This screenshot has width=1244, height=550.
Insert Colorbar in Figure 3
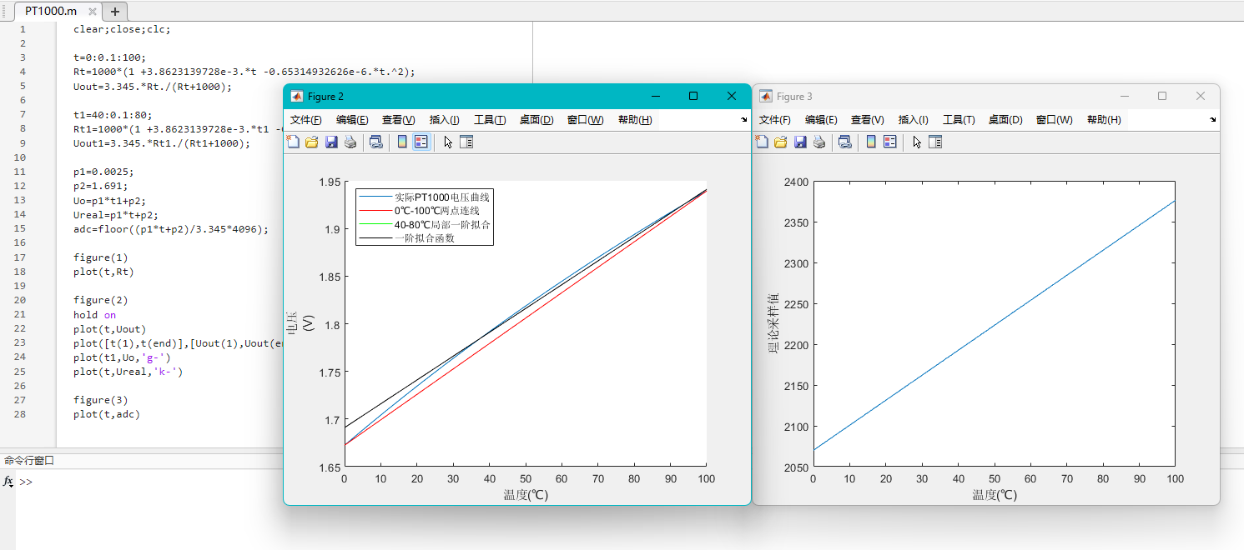871,142
